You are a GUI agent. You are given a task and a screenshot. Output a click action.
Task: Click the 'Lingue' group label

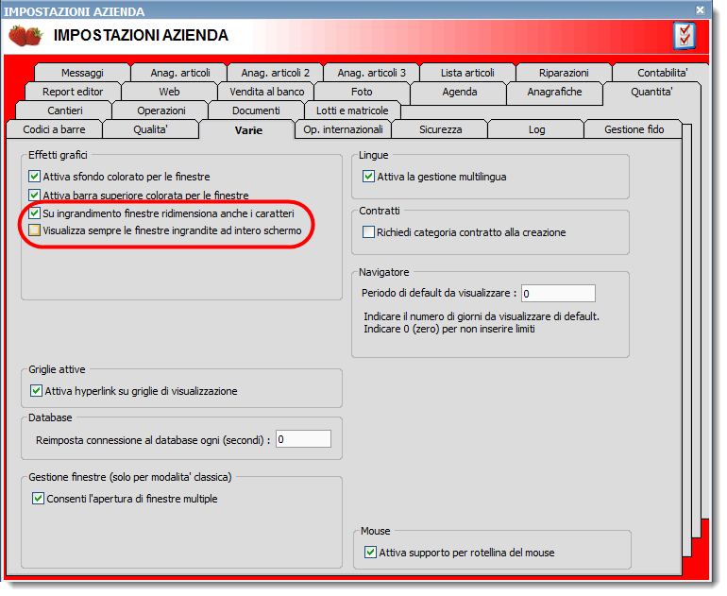[374, 155]
